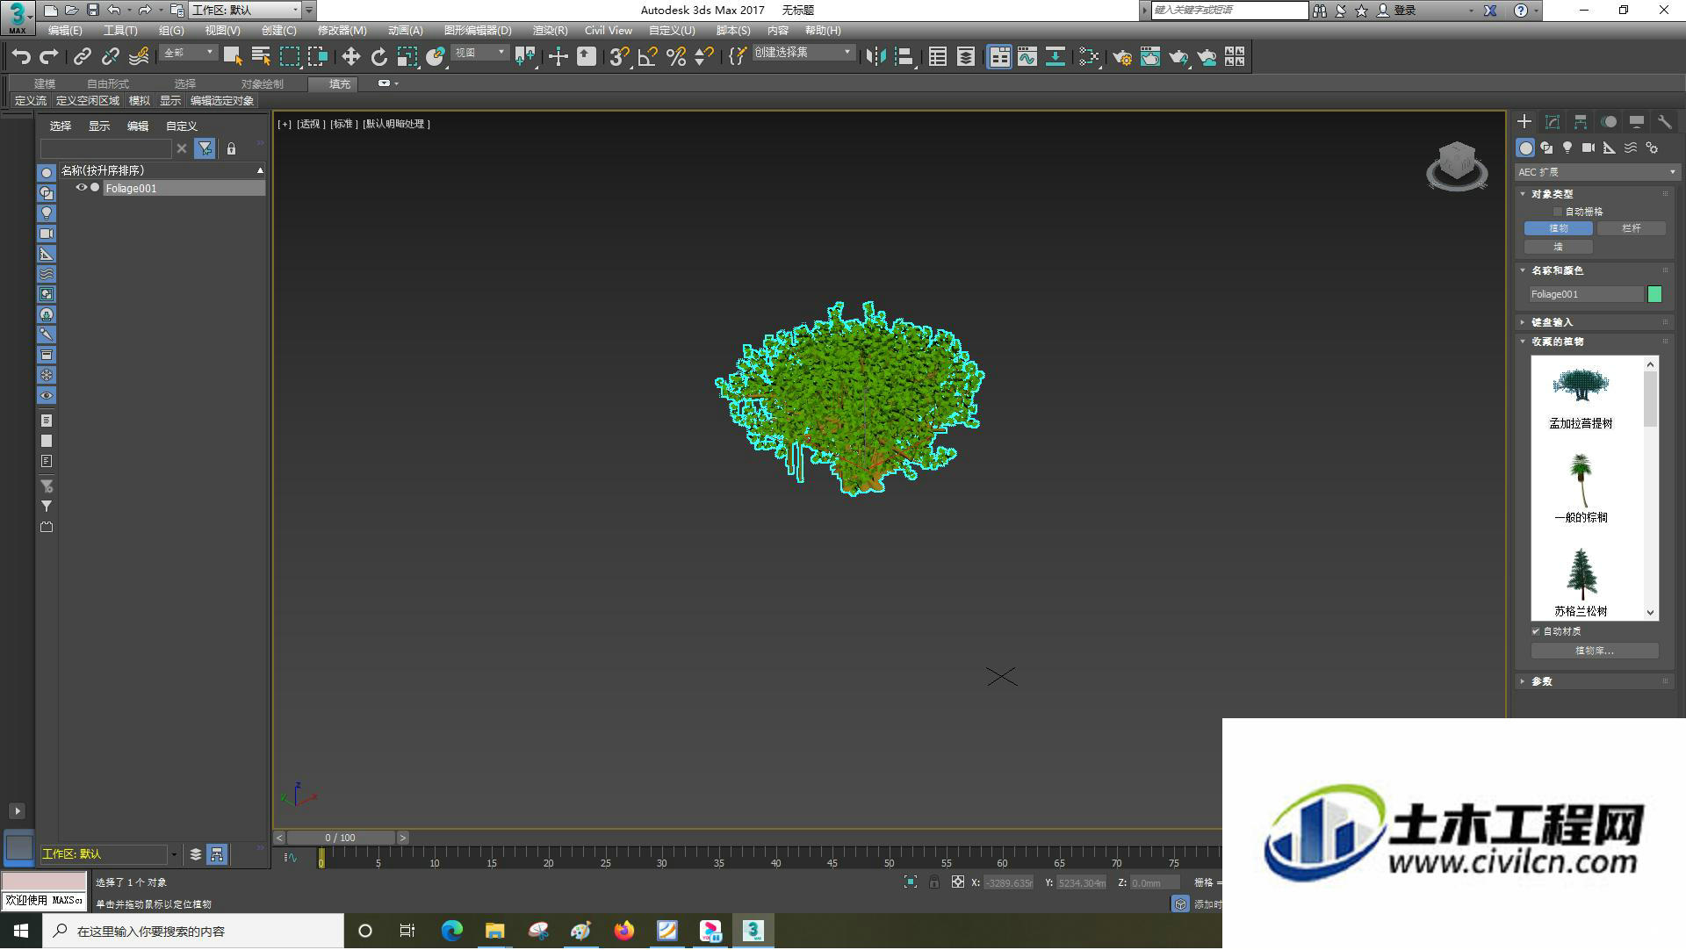
Task: Enable the Auto Grid checkbox
Action: [1559, 212]
